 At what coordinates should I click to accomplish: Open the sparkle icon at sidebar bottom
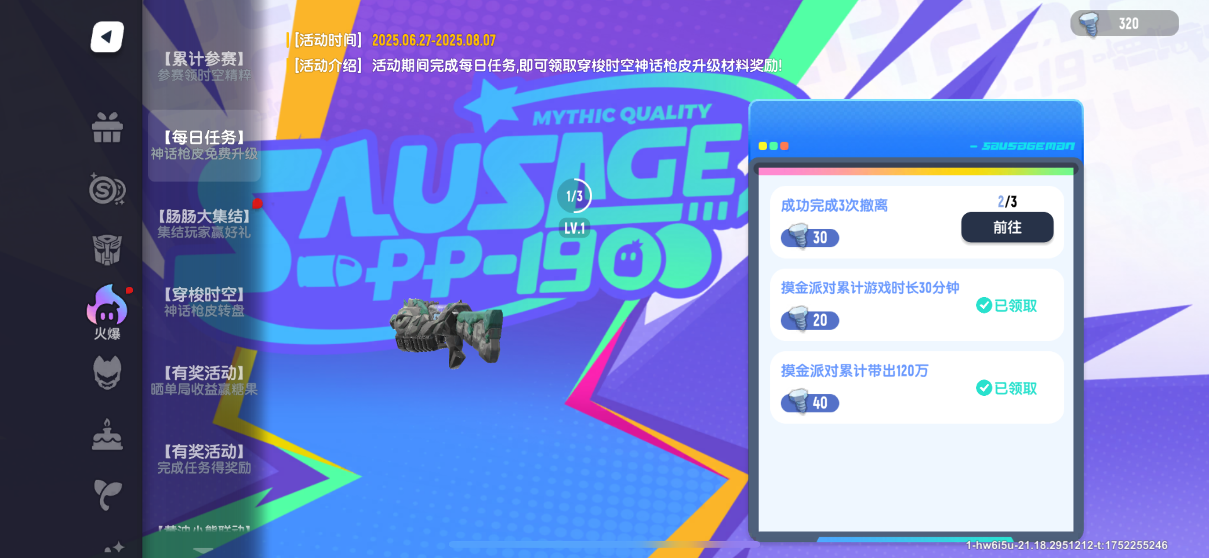click(114, 548)
